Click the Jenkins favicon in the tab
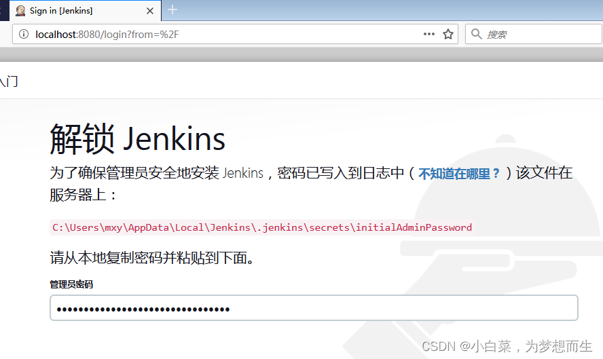Viewport: 603px width, 359px height. (x=20, y=11)
